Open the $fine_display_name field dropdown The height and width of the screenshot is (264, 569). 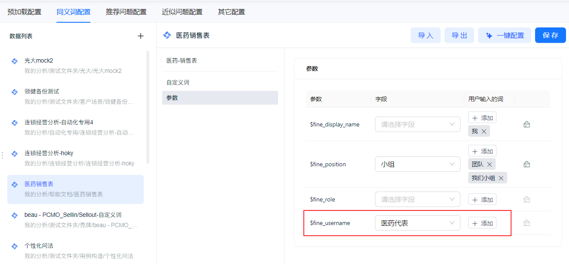click(x=417, y=124)
